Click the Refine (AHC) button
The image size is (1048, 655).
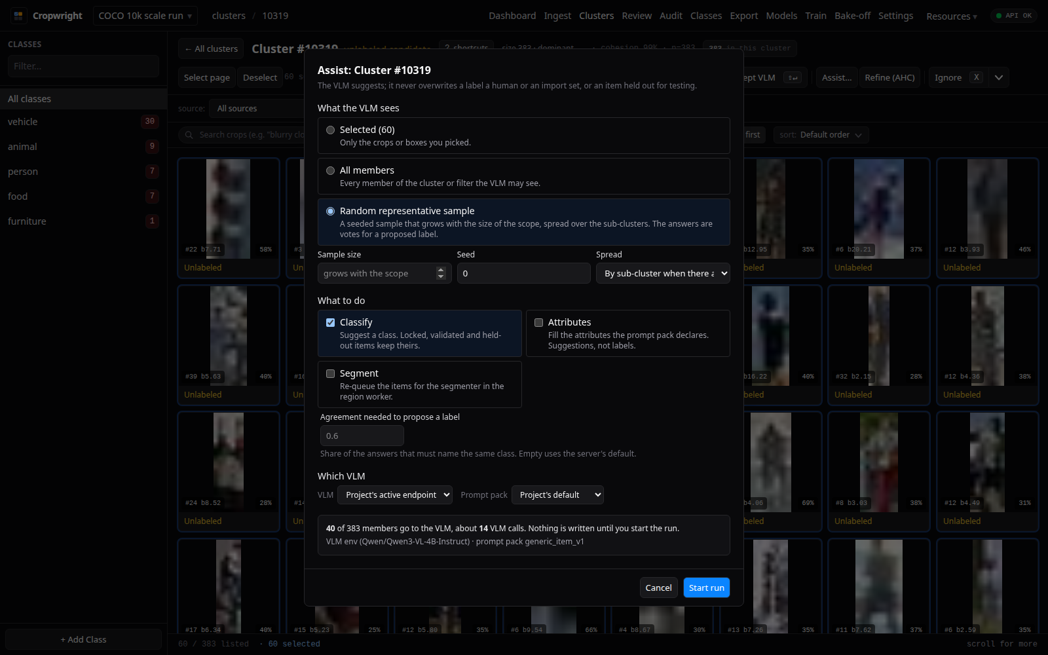point(889,77)
